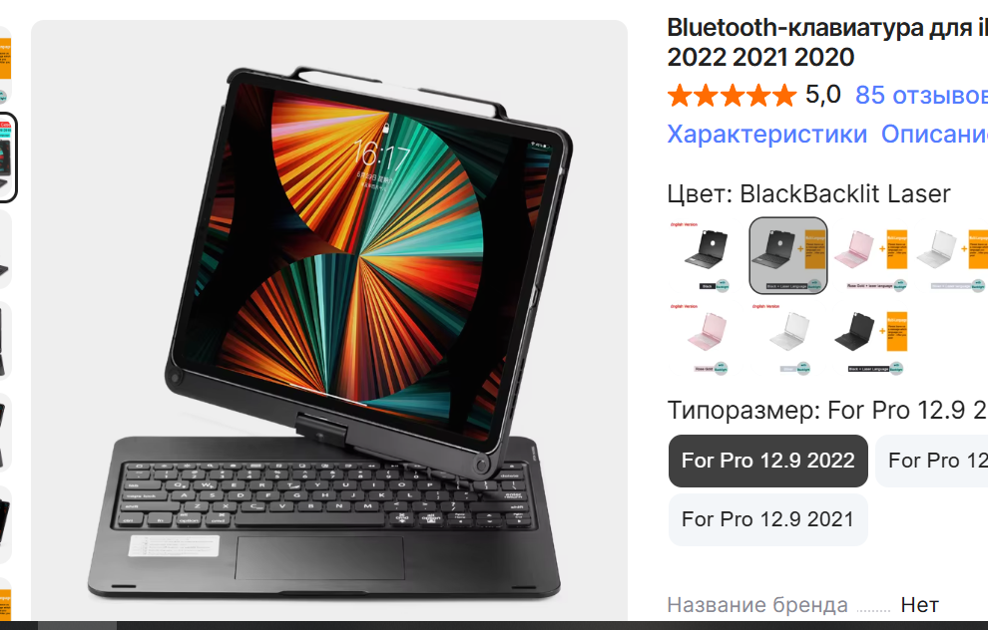Open the main iPad keyboard case image
This screenshot has height=630, width=988.
tap(329, 320)
